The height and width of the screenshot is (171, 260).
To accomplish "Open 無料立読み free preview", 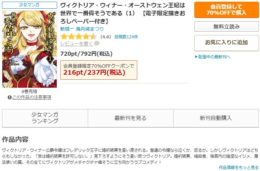I will [226, 26].
